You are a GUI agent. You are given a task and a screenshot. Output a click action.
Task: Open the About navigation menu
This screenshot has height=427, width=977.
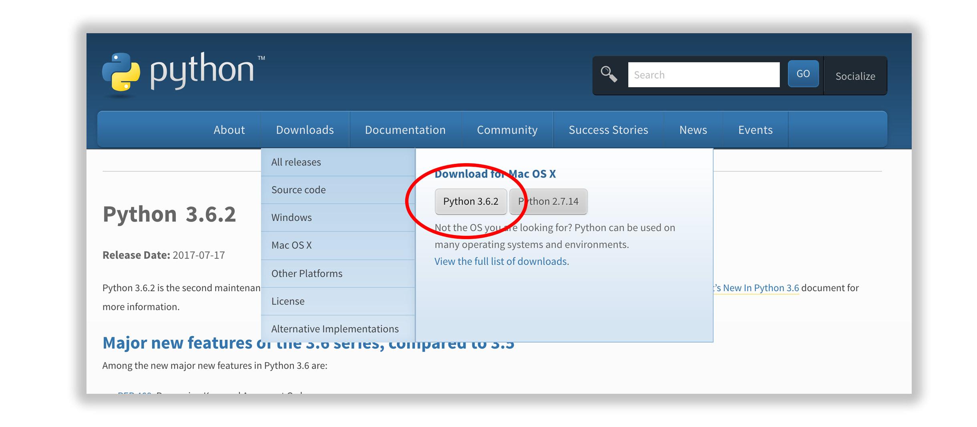tap(229, 130)
